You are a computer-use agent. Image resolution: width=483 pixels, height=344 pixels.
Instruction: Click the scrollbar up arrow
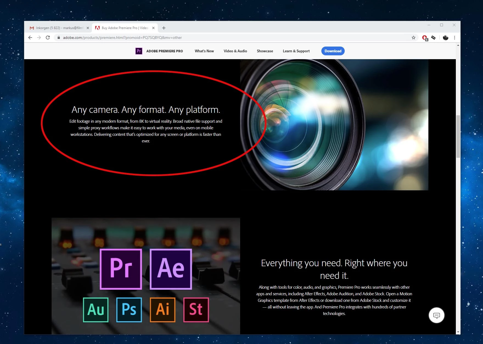(458, 45)
